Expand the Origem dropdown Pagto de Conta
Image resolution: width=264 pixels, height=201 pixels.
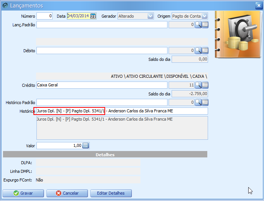click(204, 16)
